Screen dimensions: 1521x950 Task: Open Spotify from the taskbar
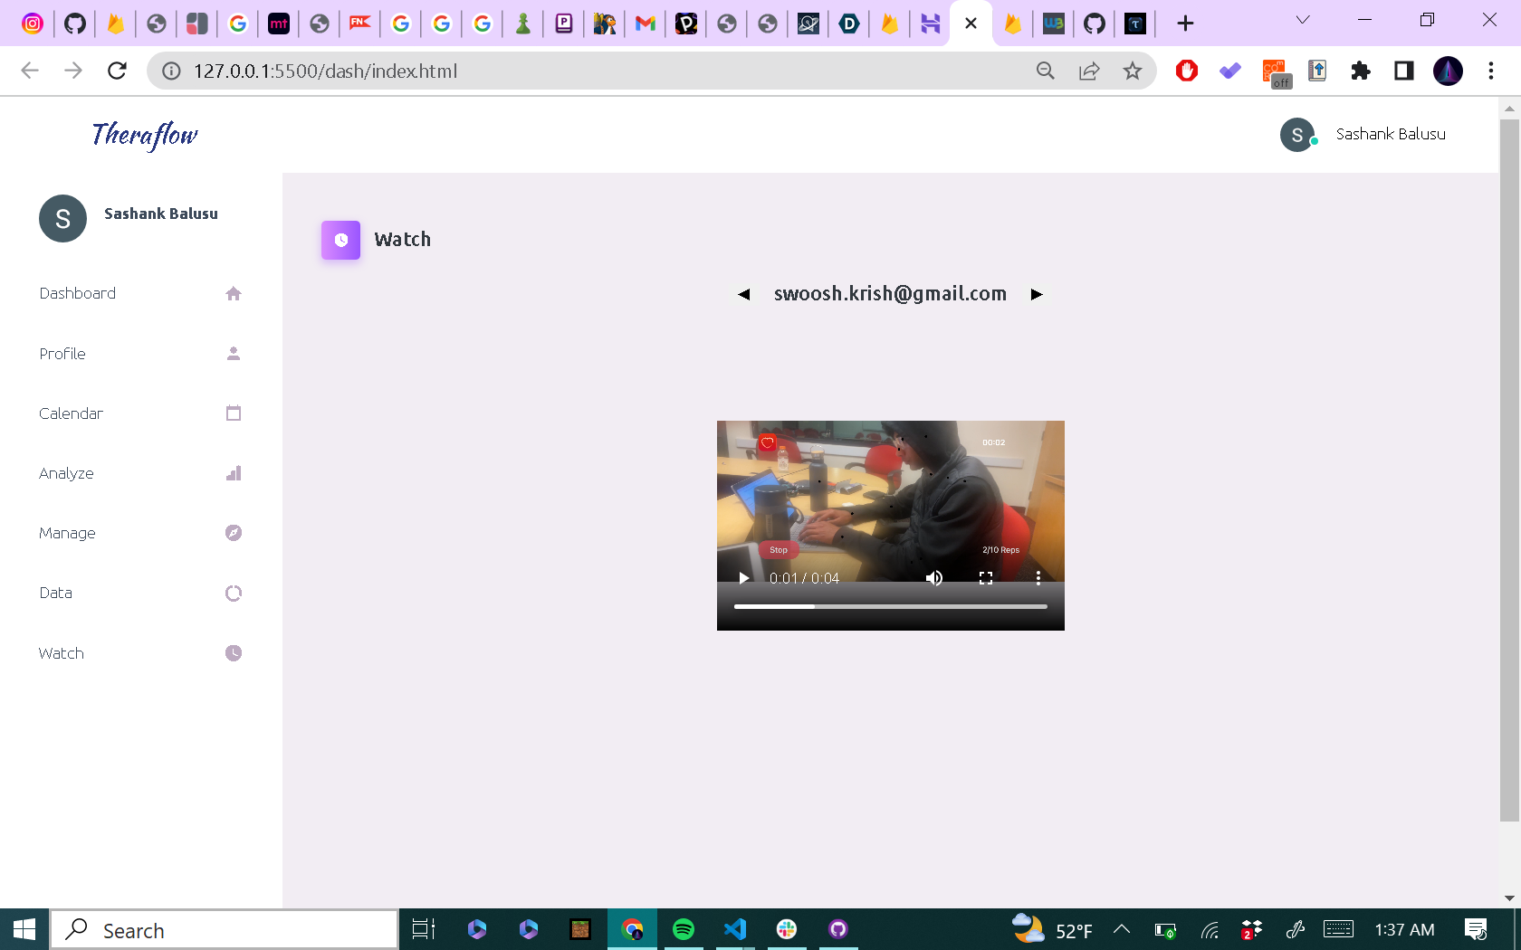click(x=684, y=929)
